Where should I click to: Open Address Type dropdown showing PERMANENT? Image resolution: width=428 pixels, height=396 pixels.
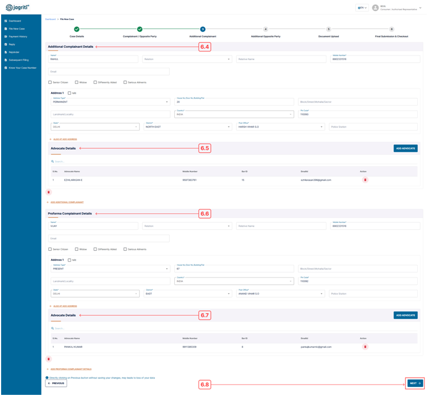click(x=110, y=102)
